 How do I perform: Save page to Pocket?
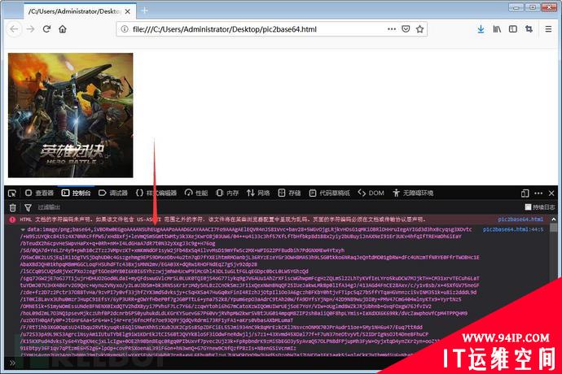click(x=406, y=29)
